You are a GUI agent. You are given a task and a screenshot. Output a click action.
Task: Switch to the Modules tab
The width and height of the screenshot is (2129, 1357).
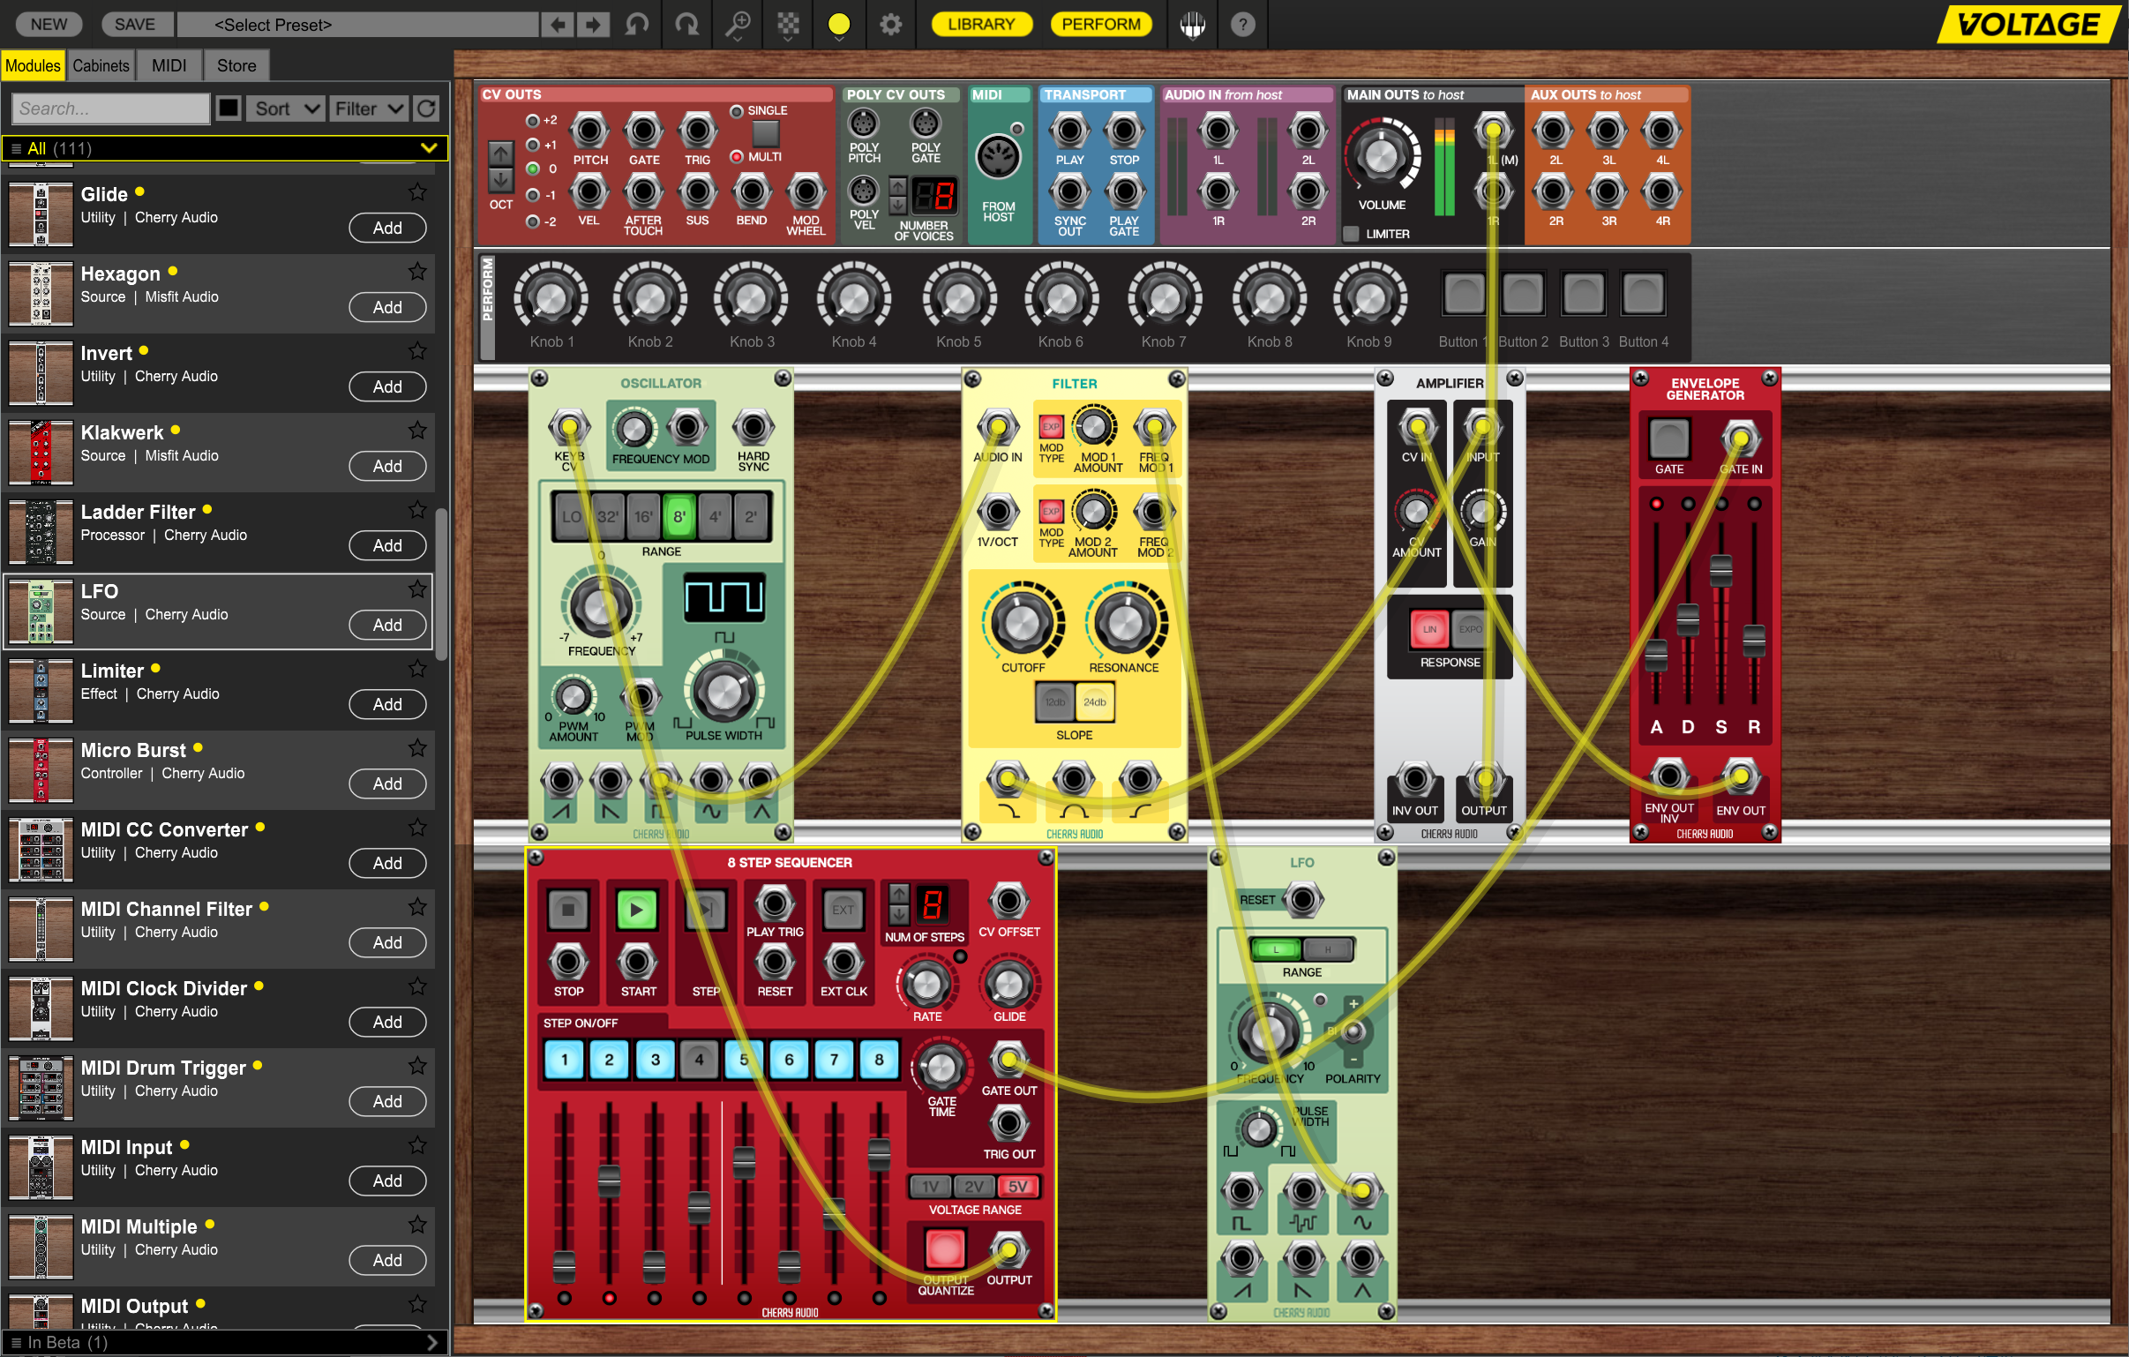point(33,65)
